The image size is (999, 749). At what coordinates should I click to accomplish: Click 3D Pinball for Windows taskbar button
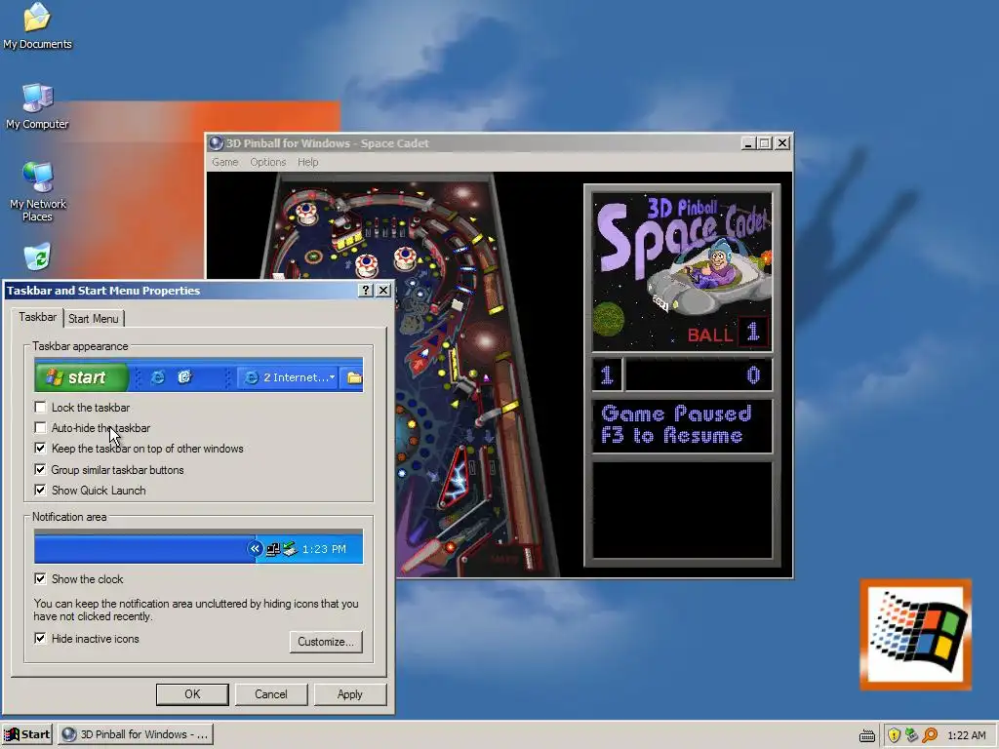pos(135,734)
